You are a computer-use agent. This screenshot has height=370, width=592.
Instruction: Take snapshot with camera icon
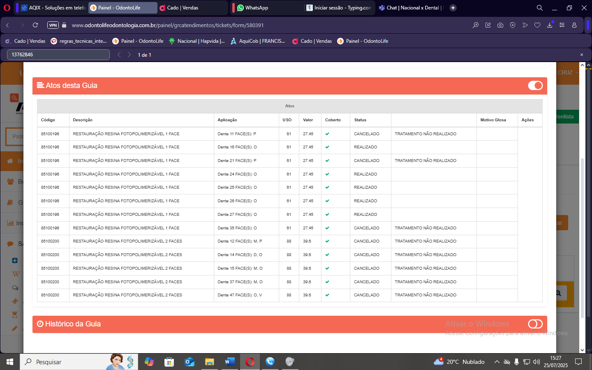tap(500, 25)
